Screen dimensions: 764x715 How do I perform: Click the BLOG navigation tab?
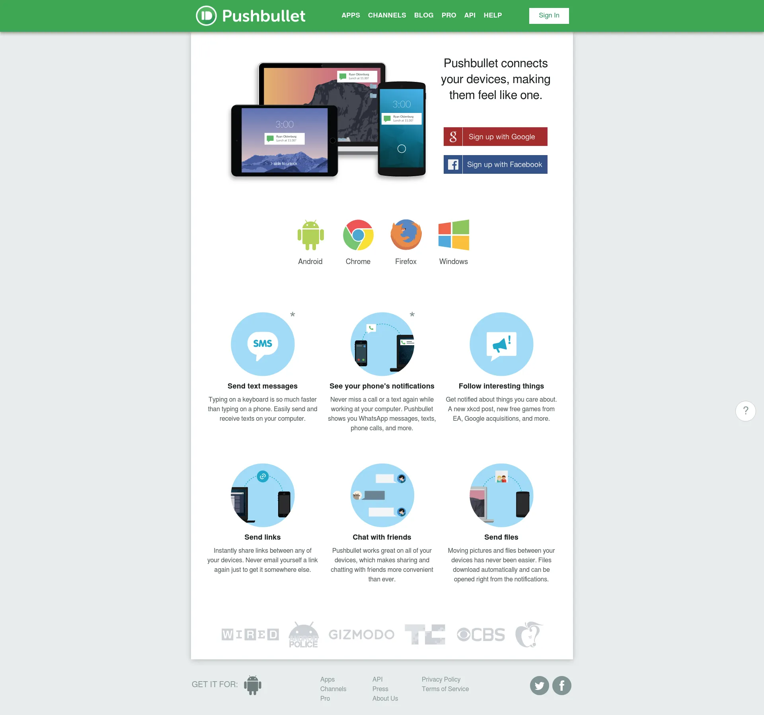coord(424,15)
